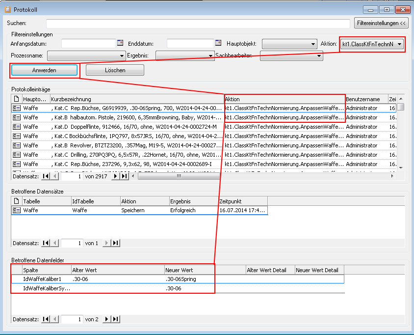Open the Enddatum calendar picker icon
This screenshot has height=335, width=414.
(x=218, y=43)
